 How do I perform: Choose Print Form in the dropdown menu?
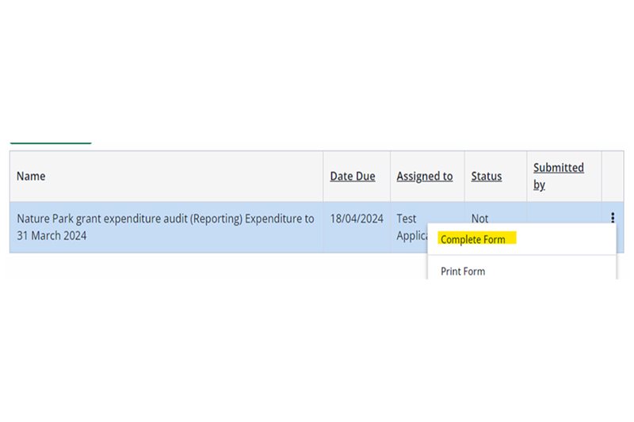(x=463, y=272)
